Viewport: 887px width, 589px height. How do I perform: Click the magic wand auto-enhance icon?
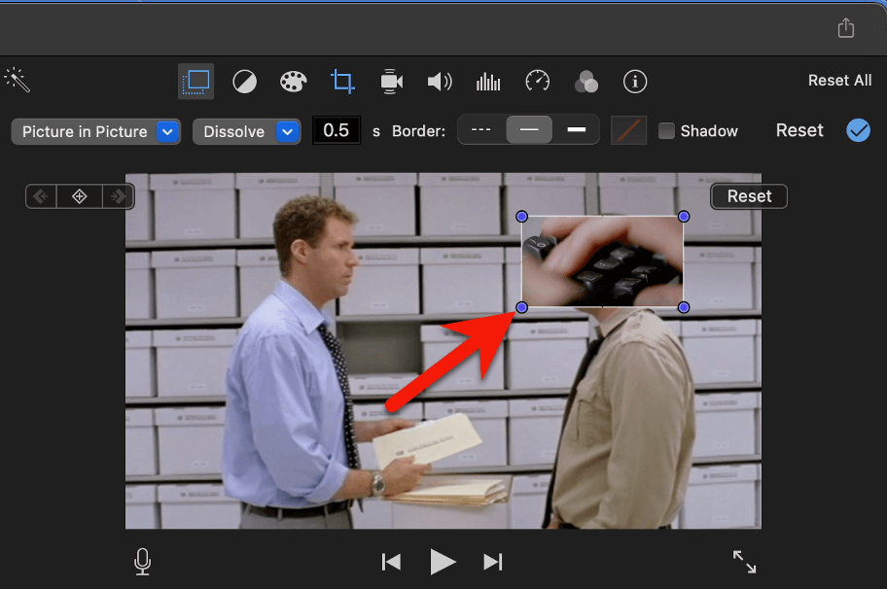click(x=17, y=81)
